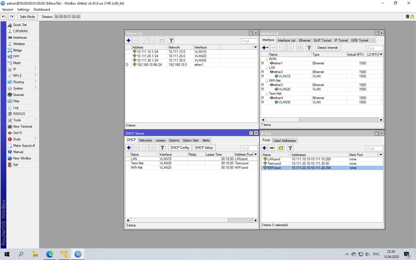This screenshot has height=260, width=416.
Task: Click the Windows Start button
Action: [7, 254]
